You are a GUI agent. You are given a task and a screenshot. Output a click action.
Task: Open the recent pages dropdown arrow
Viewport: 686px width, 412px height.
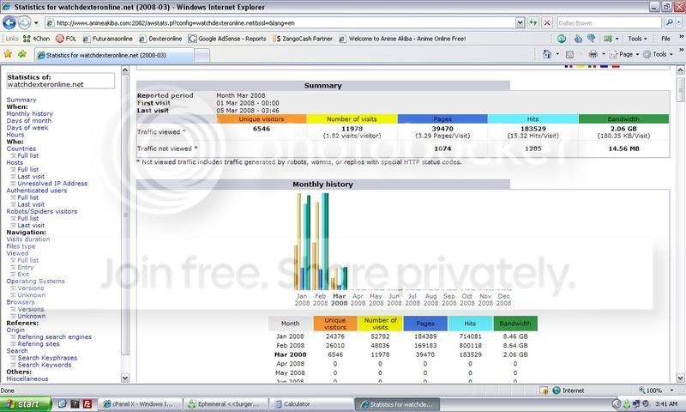[36, 23]
